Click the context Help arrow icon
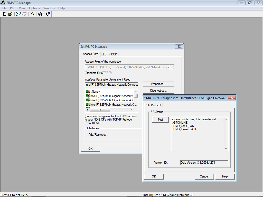Viewport: 263px width, 197px height. (x=48, y=14)
